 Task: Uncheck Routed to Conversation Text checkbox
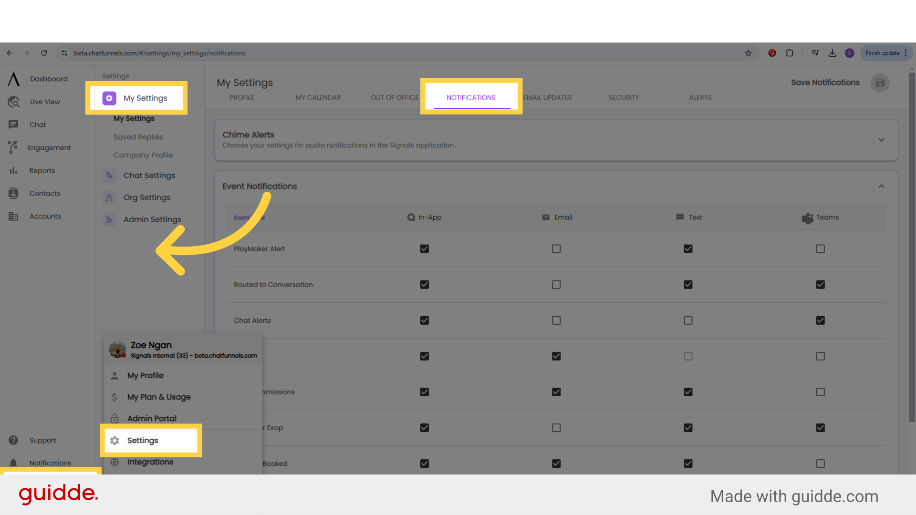pyautogui.click(x=688, y=285)
